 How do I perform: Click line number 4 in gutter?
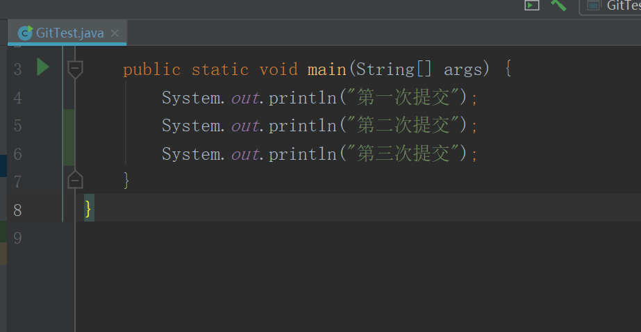[17, 98]
